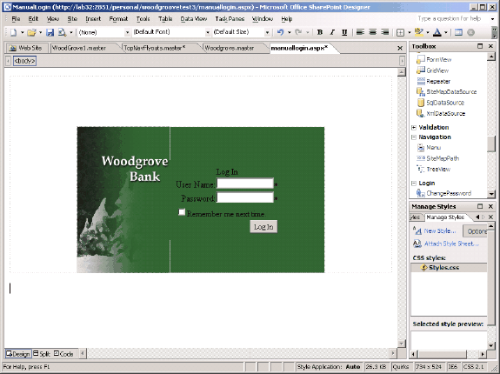Center align the text
The image size is (500, 374).
(x=372, y=32)
